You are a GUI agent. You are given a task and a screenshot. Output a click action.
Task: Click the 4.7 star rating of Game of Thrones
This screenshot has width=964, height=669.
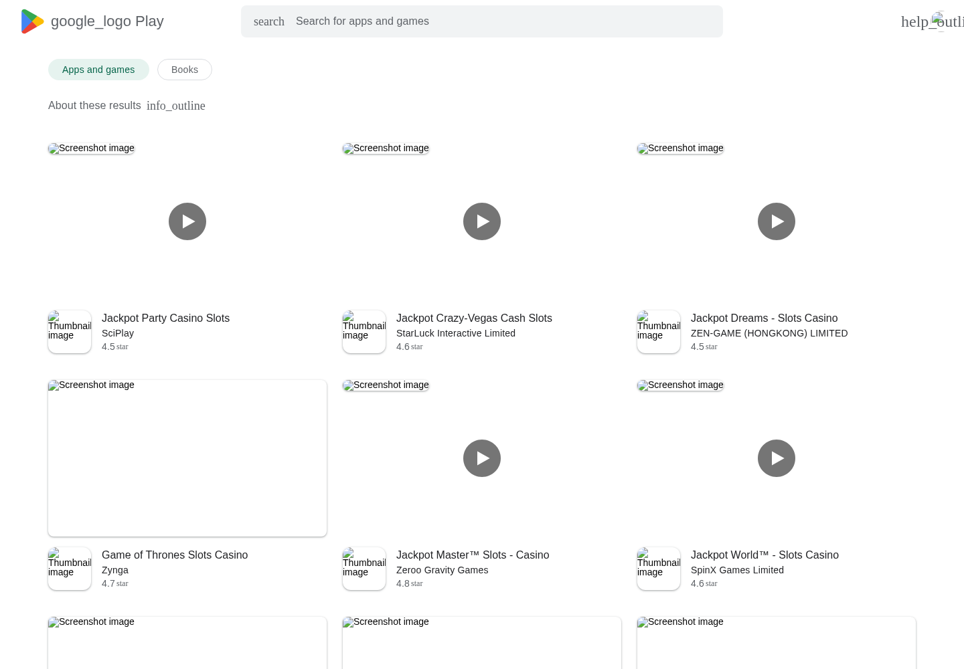(114, 583)
